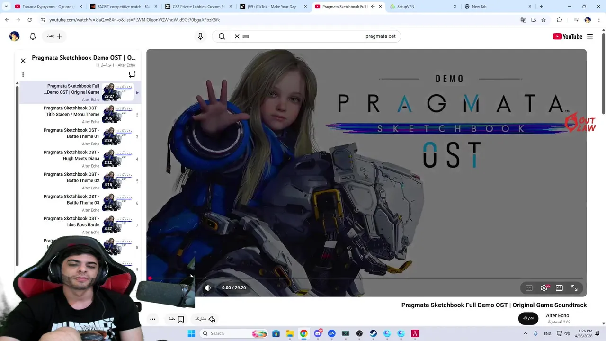Viewport: 606px width, 341px height.
Task: Switch to New Tab browser tab
Action: [498, 7]
